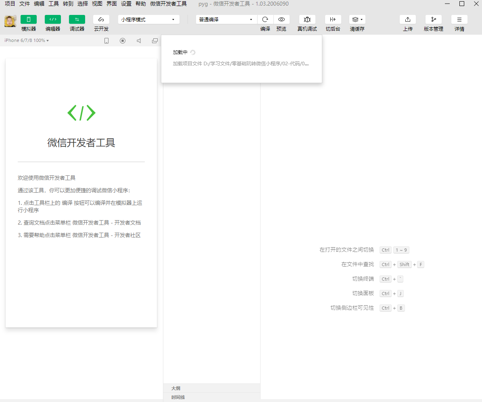
Task: Open the 界面 menu
Action: [x=112, y=4]
